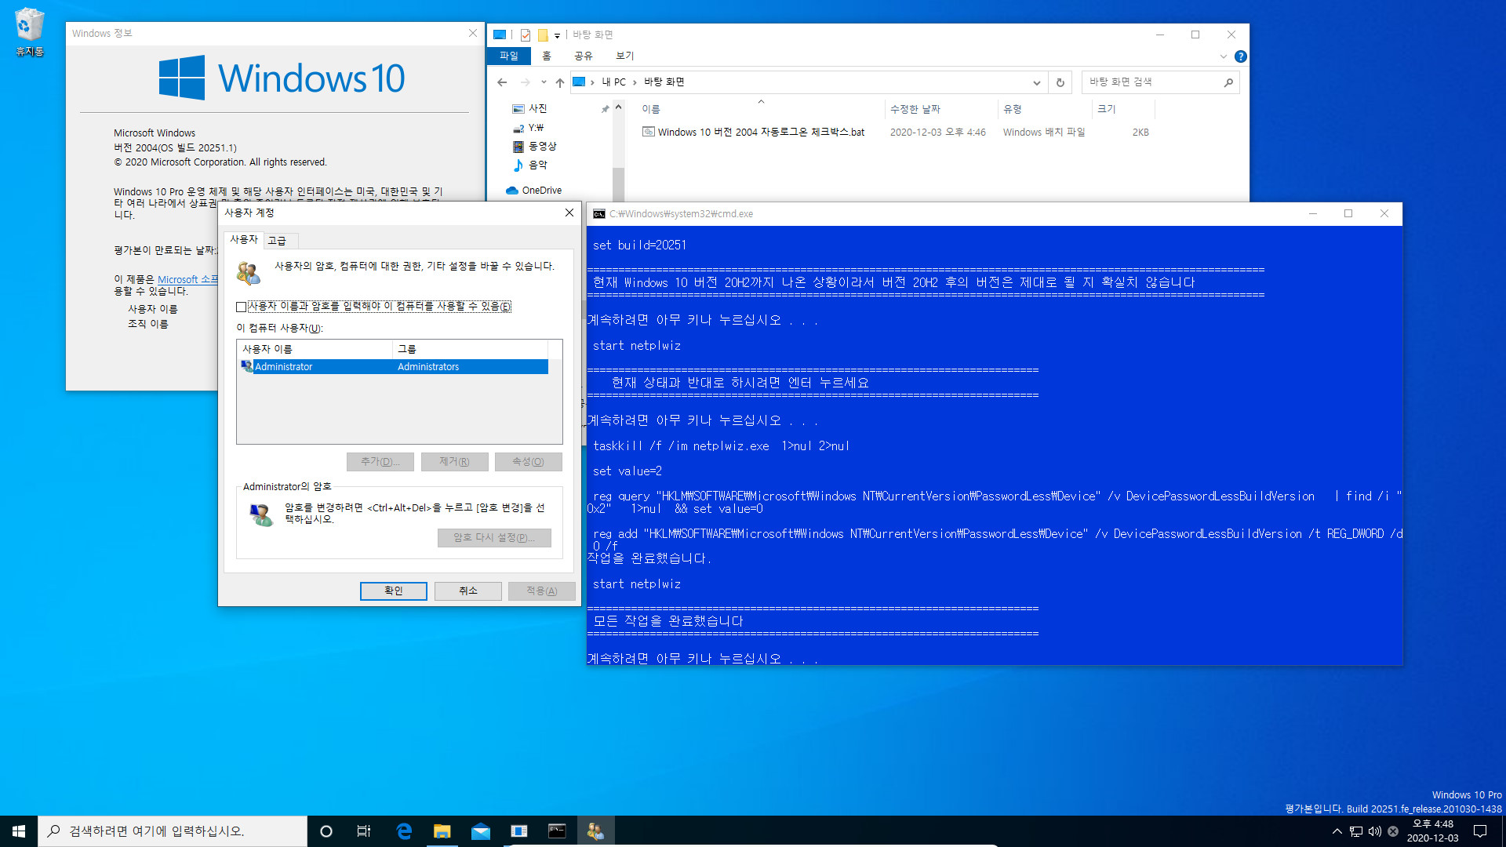1506x847 pixels.
Task: Click the cmd.exe title bar icon
Action: (599, 214)
